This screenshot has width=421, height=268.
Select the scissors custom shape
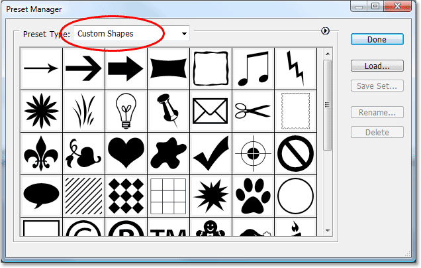pos(253,110)
